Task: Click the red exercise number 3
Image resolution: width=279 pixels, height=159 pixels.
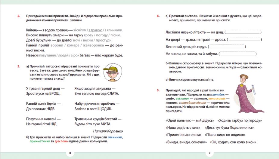Action: [x=18, y=66]
